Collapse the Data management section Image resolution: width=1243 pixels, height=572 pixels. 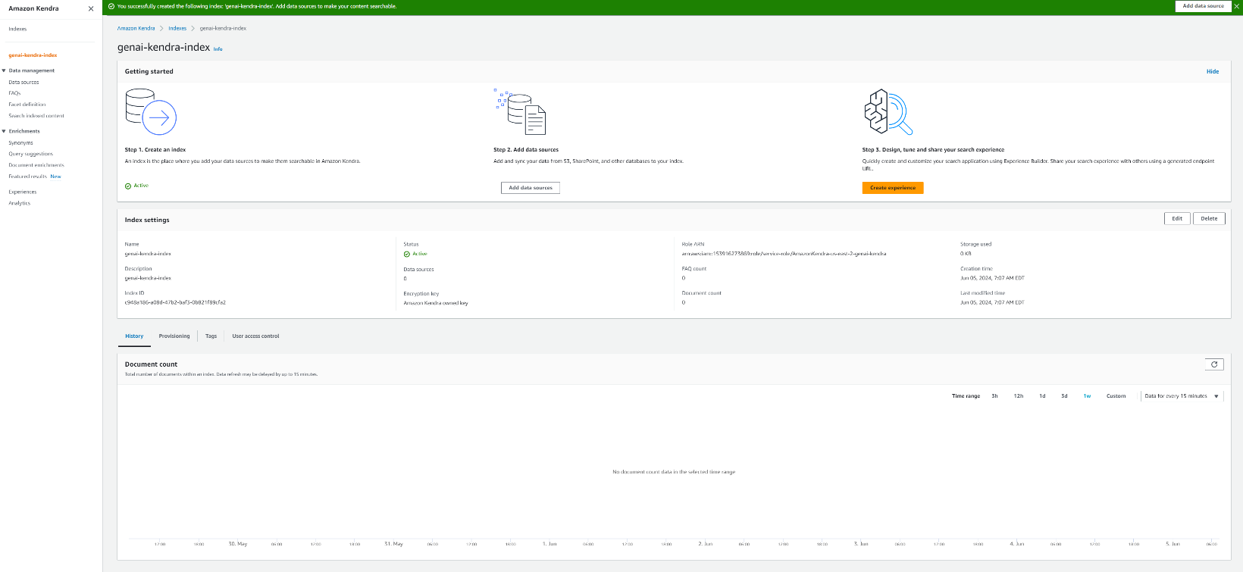pyautogui.click(x=4, y=70)
